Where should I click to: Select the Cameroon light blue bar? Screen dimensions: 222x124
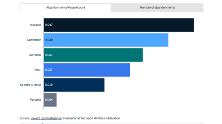tap(106, 40)
